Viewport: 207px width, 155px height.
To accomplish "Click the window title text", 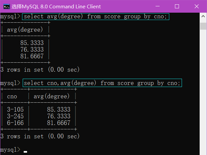I will point(56,7).
